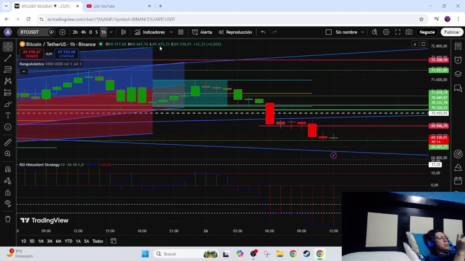
Task: Switch to the S weekly timeframe
Action: (97, 32)
